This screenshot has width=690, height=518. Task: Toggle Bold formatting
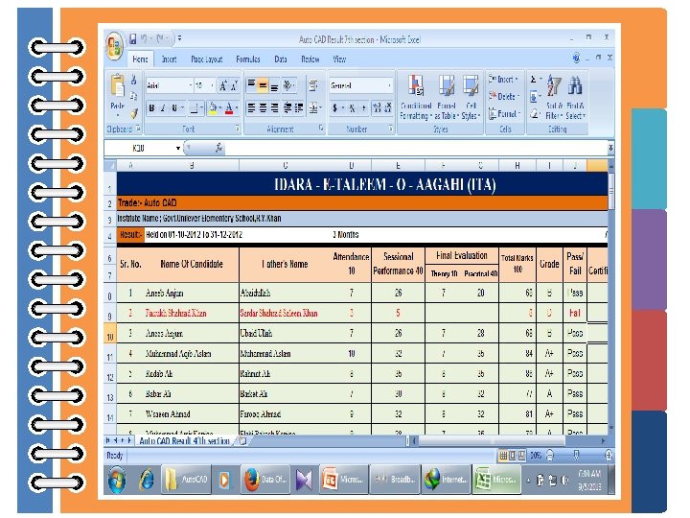(151, 108)
